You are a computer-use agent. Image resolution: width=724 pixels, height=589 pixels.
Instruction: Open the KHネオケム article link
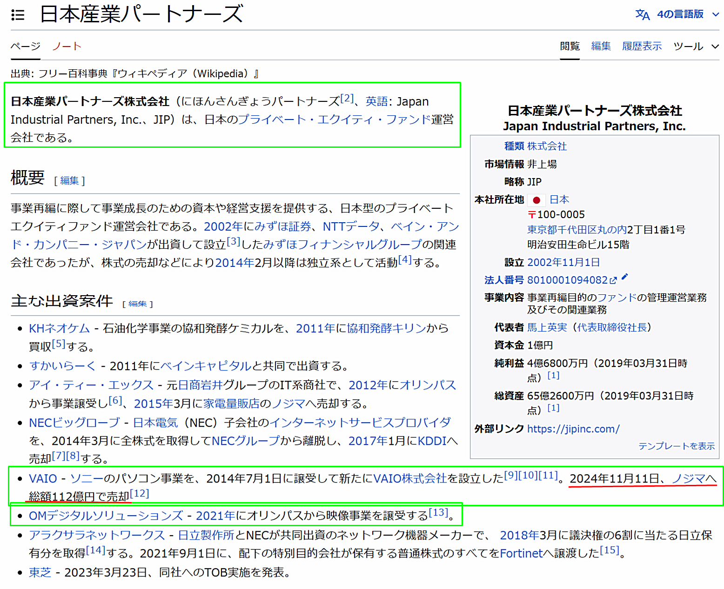pos(59,329)
